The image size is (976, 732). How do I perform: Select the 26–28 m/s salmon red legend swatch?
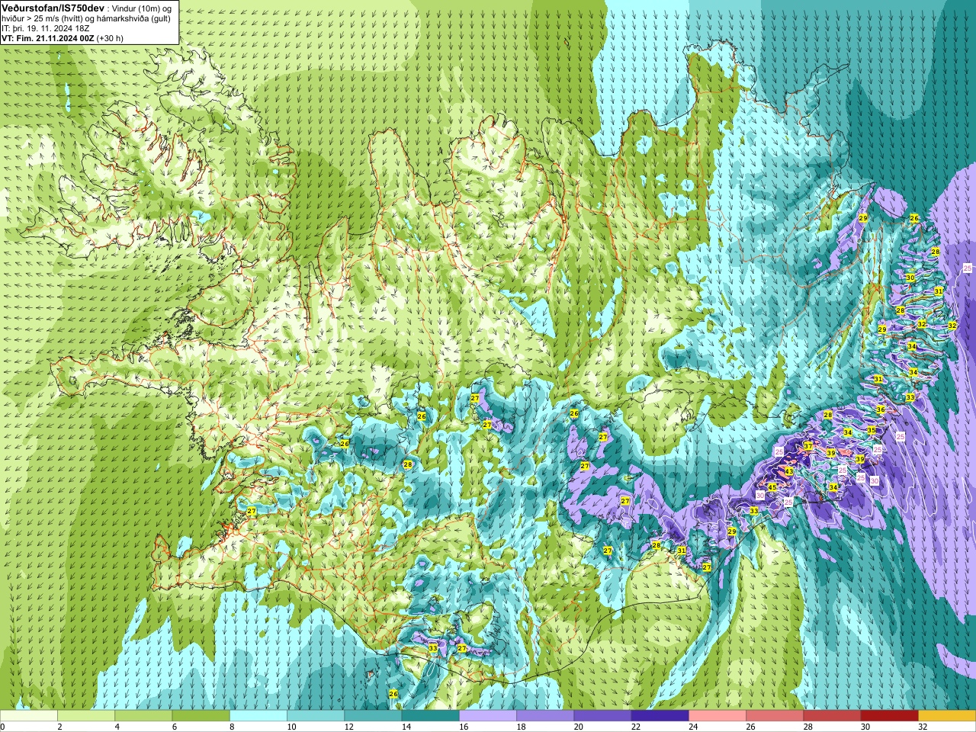pos(775,716)
